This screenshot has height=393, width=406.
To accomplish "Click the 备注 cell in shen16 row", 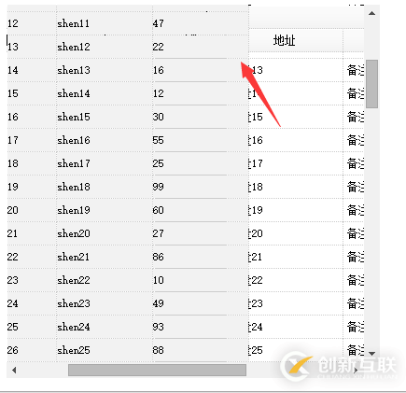I will (354, 140).
